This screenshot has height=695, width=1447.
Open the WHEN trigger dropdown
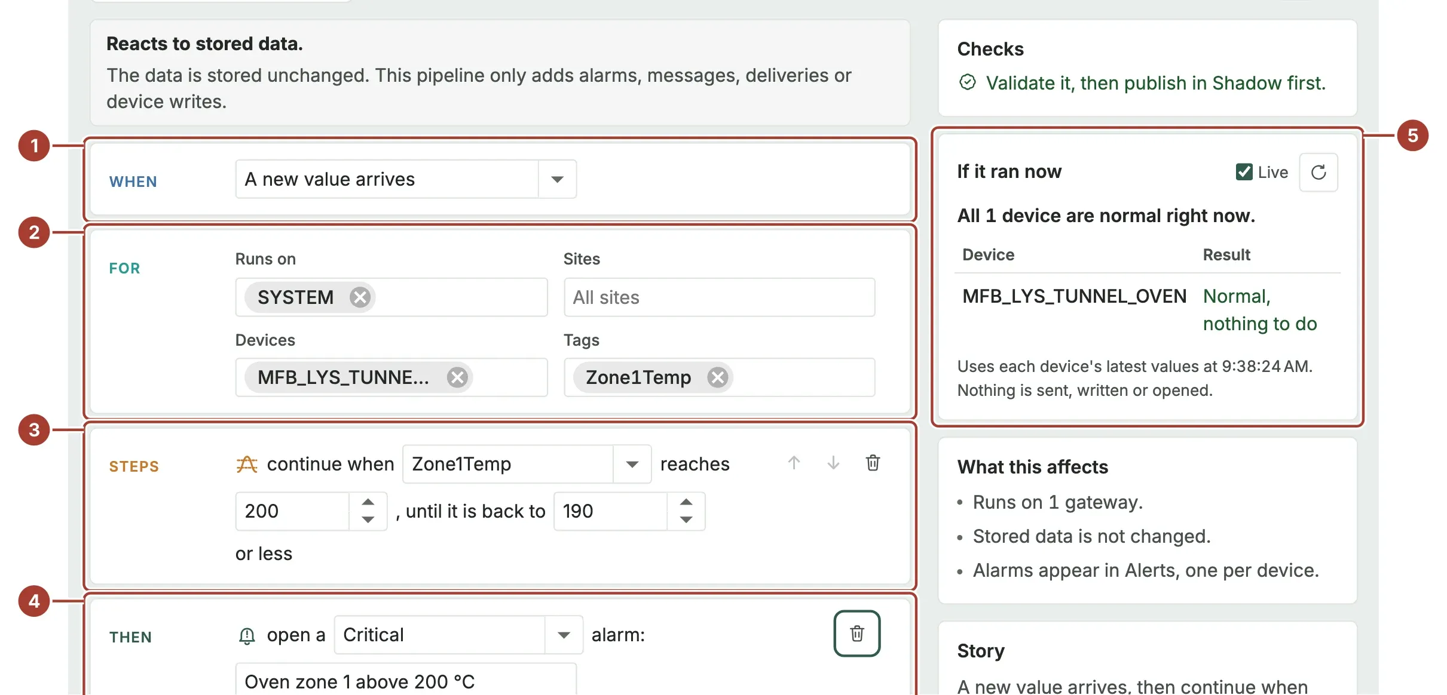click(557, 179)
